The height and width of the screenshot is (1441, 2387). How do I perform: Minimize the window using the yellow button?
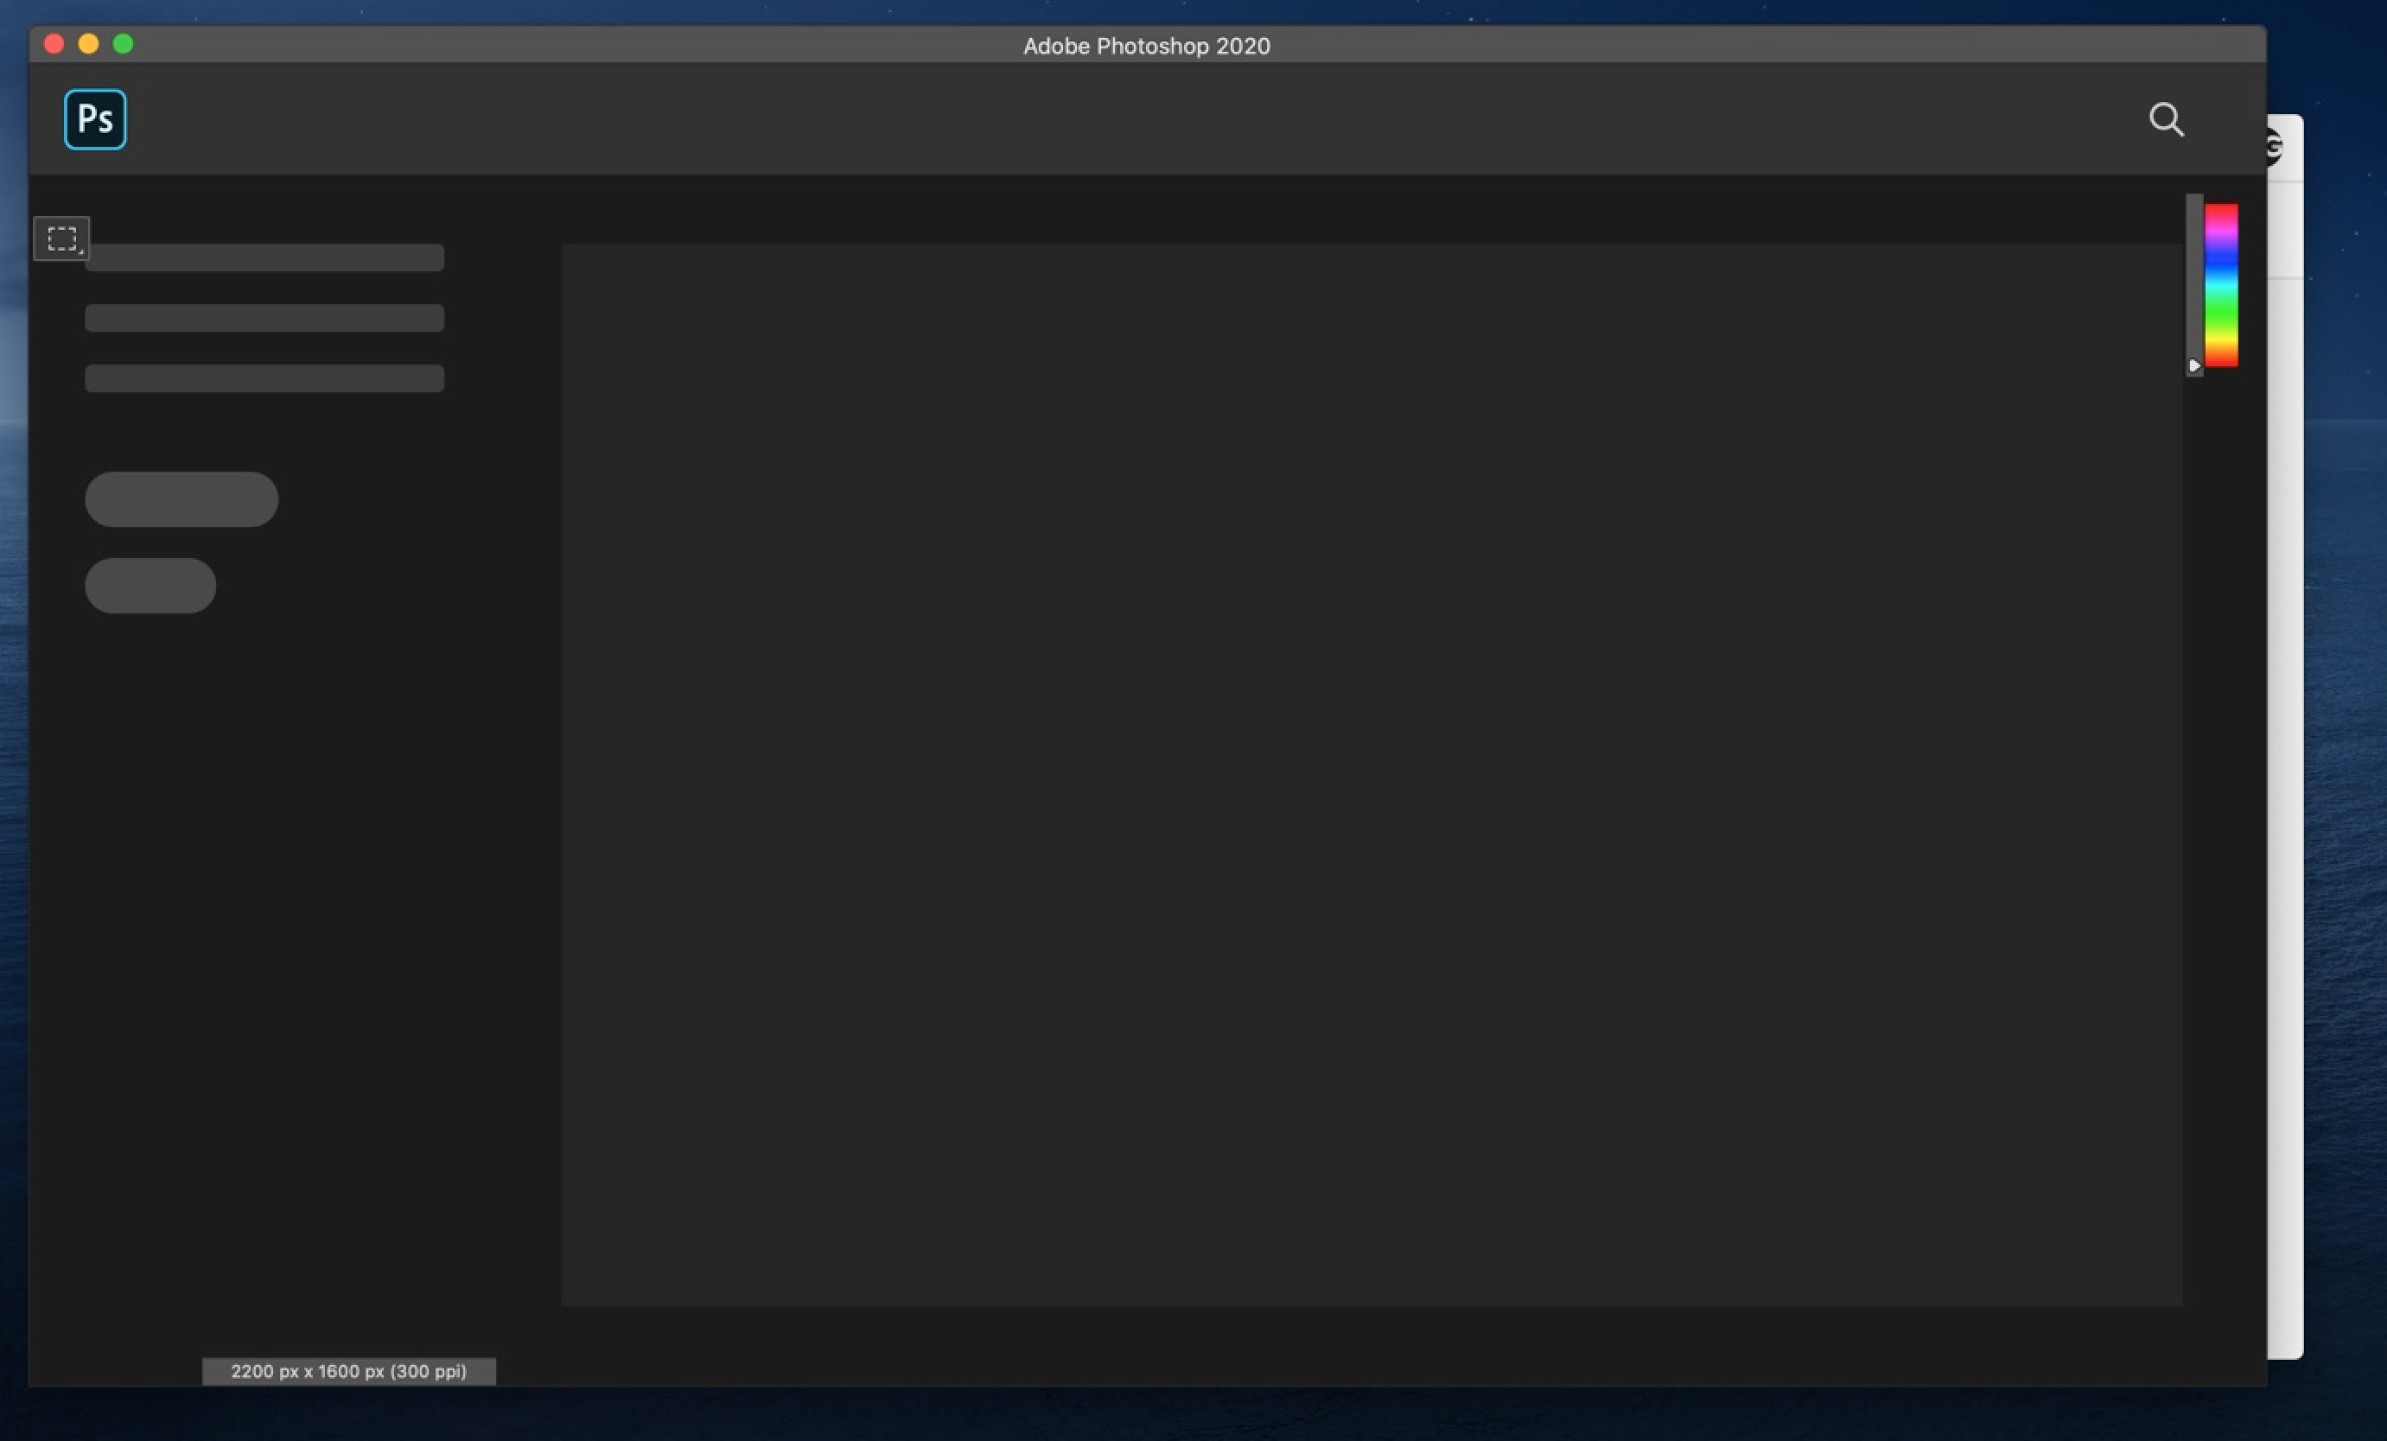[88, 43]
